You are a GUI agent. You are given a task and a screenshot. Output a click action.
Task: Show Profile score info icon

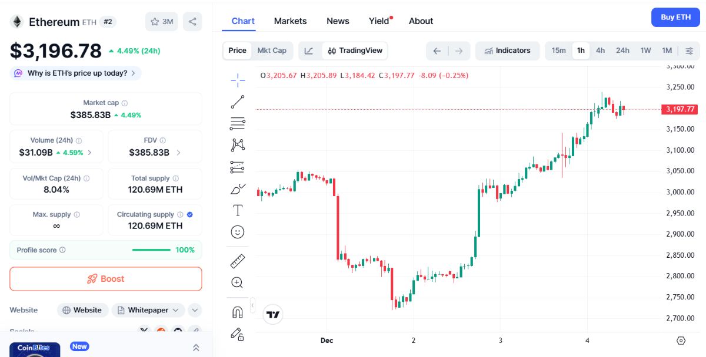click(63, 250)
